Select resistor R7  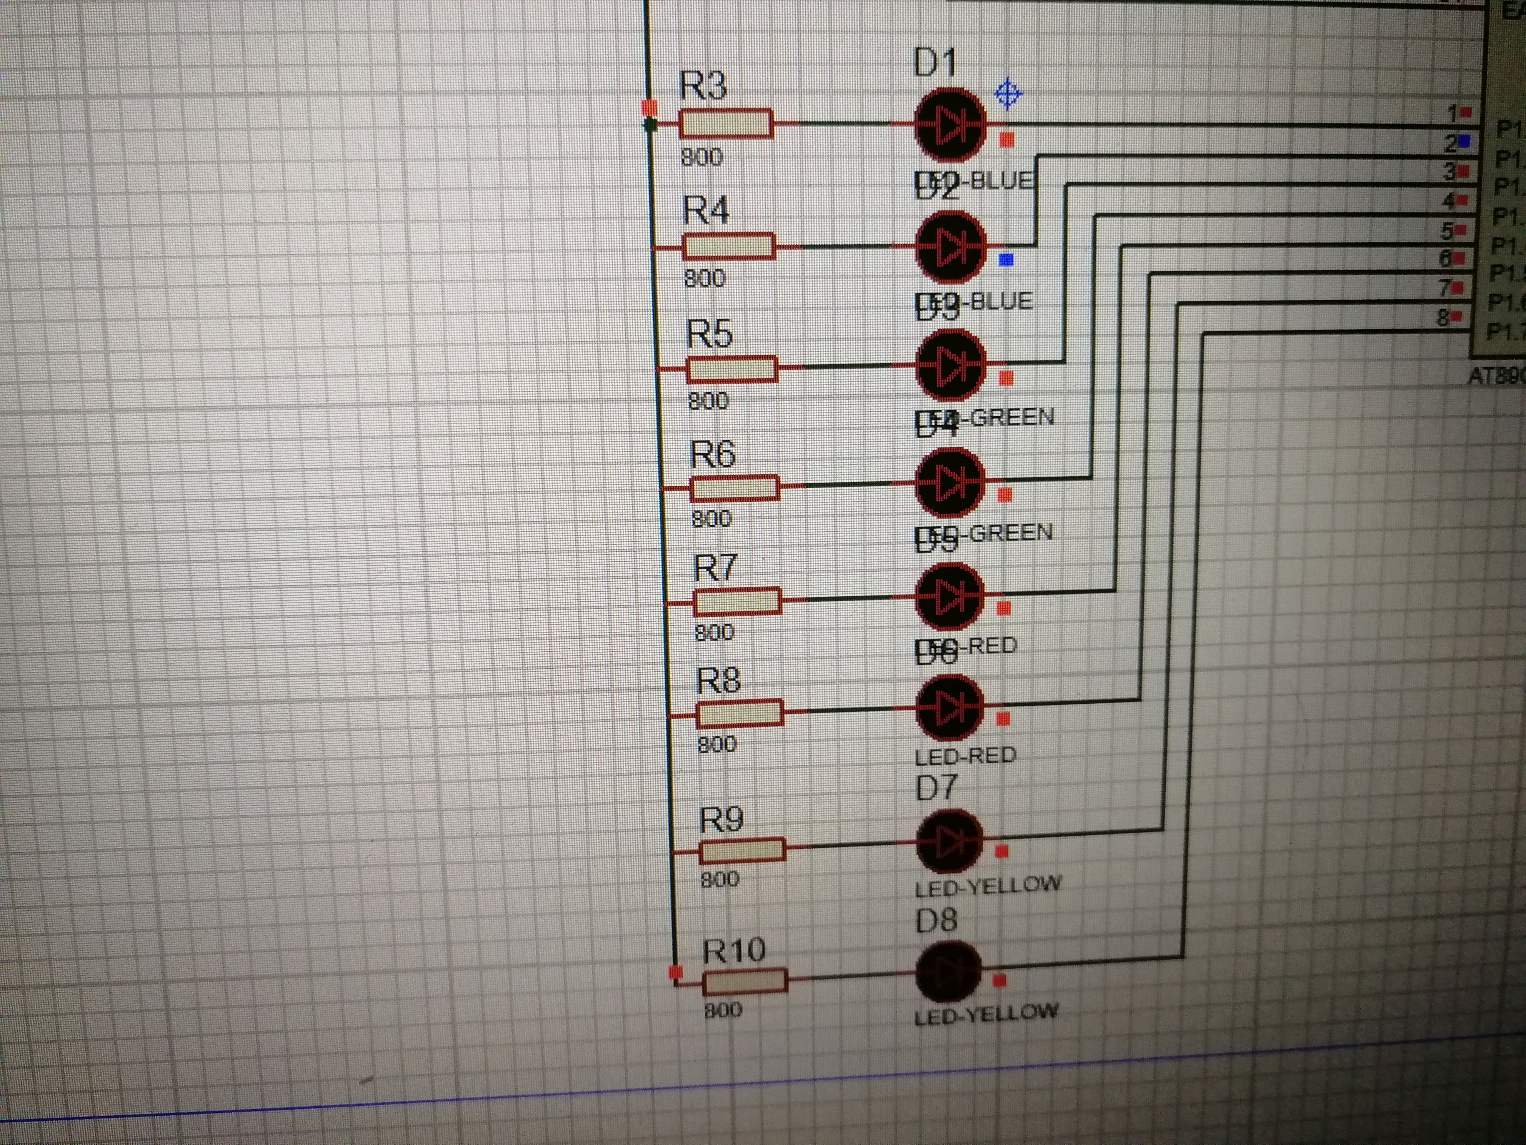point(738,601)
